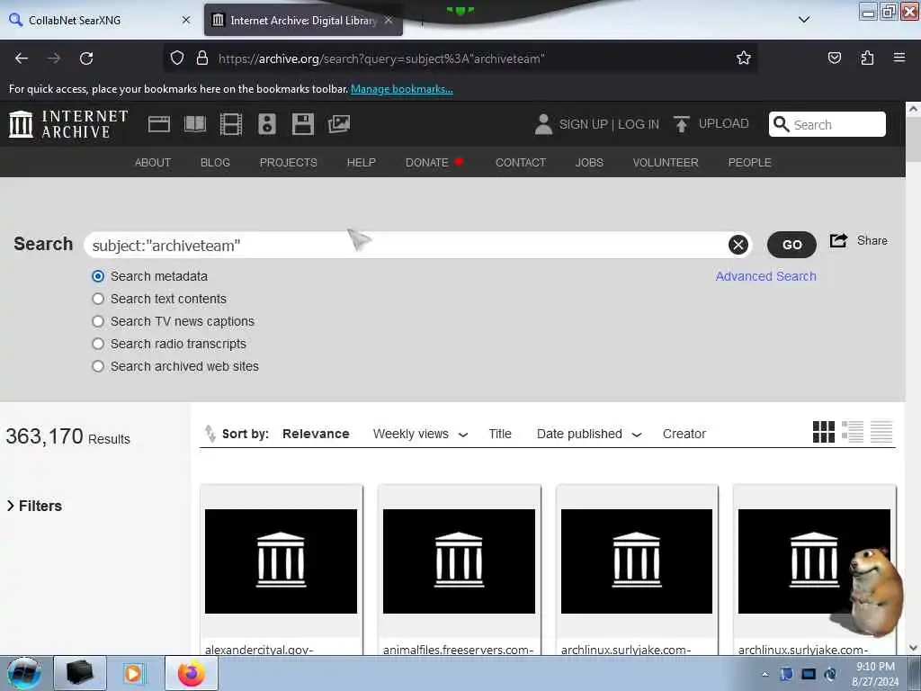921x691 pixels.
Task: Toggle the sort direction arrows
Action: 210,434
